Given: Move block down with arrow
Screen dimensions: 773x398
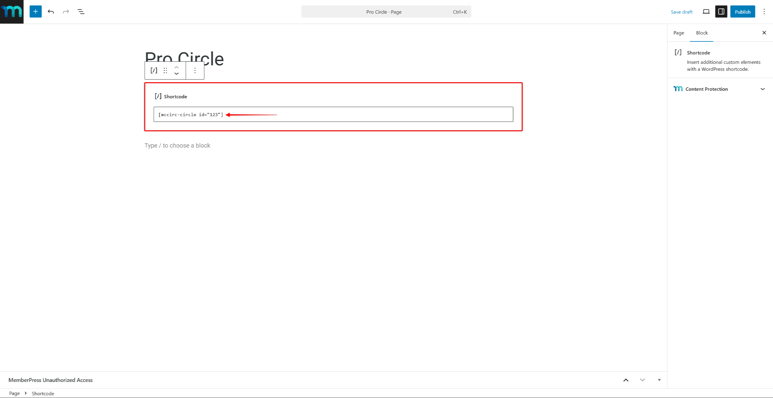Looking at the screenshot, I should pos(177,74).
